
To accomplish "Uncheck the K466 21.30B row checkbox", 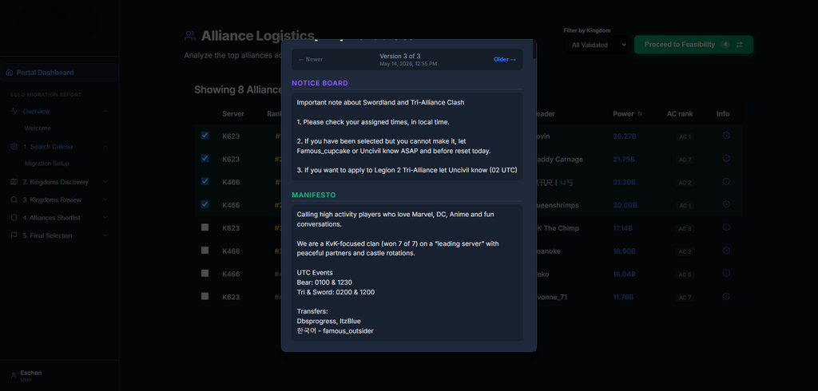I will tap(205, 181).
